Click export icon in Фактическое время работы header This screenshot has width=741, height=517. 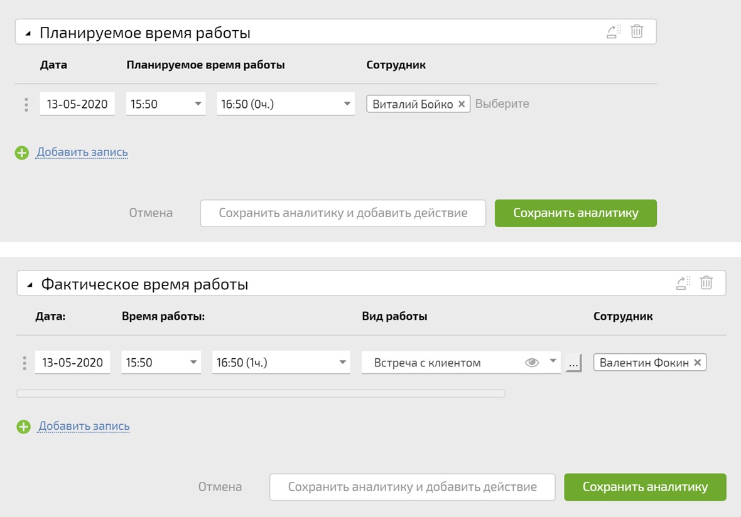pos(683,283)
